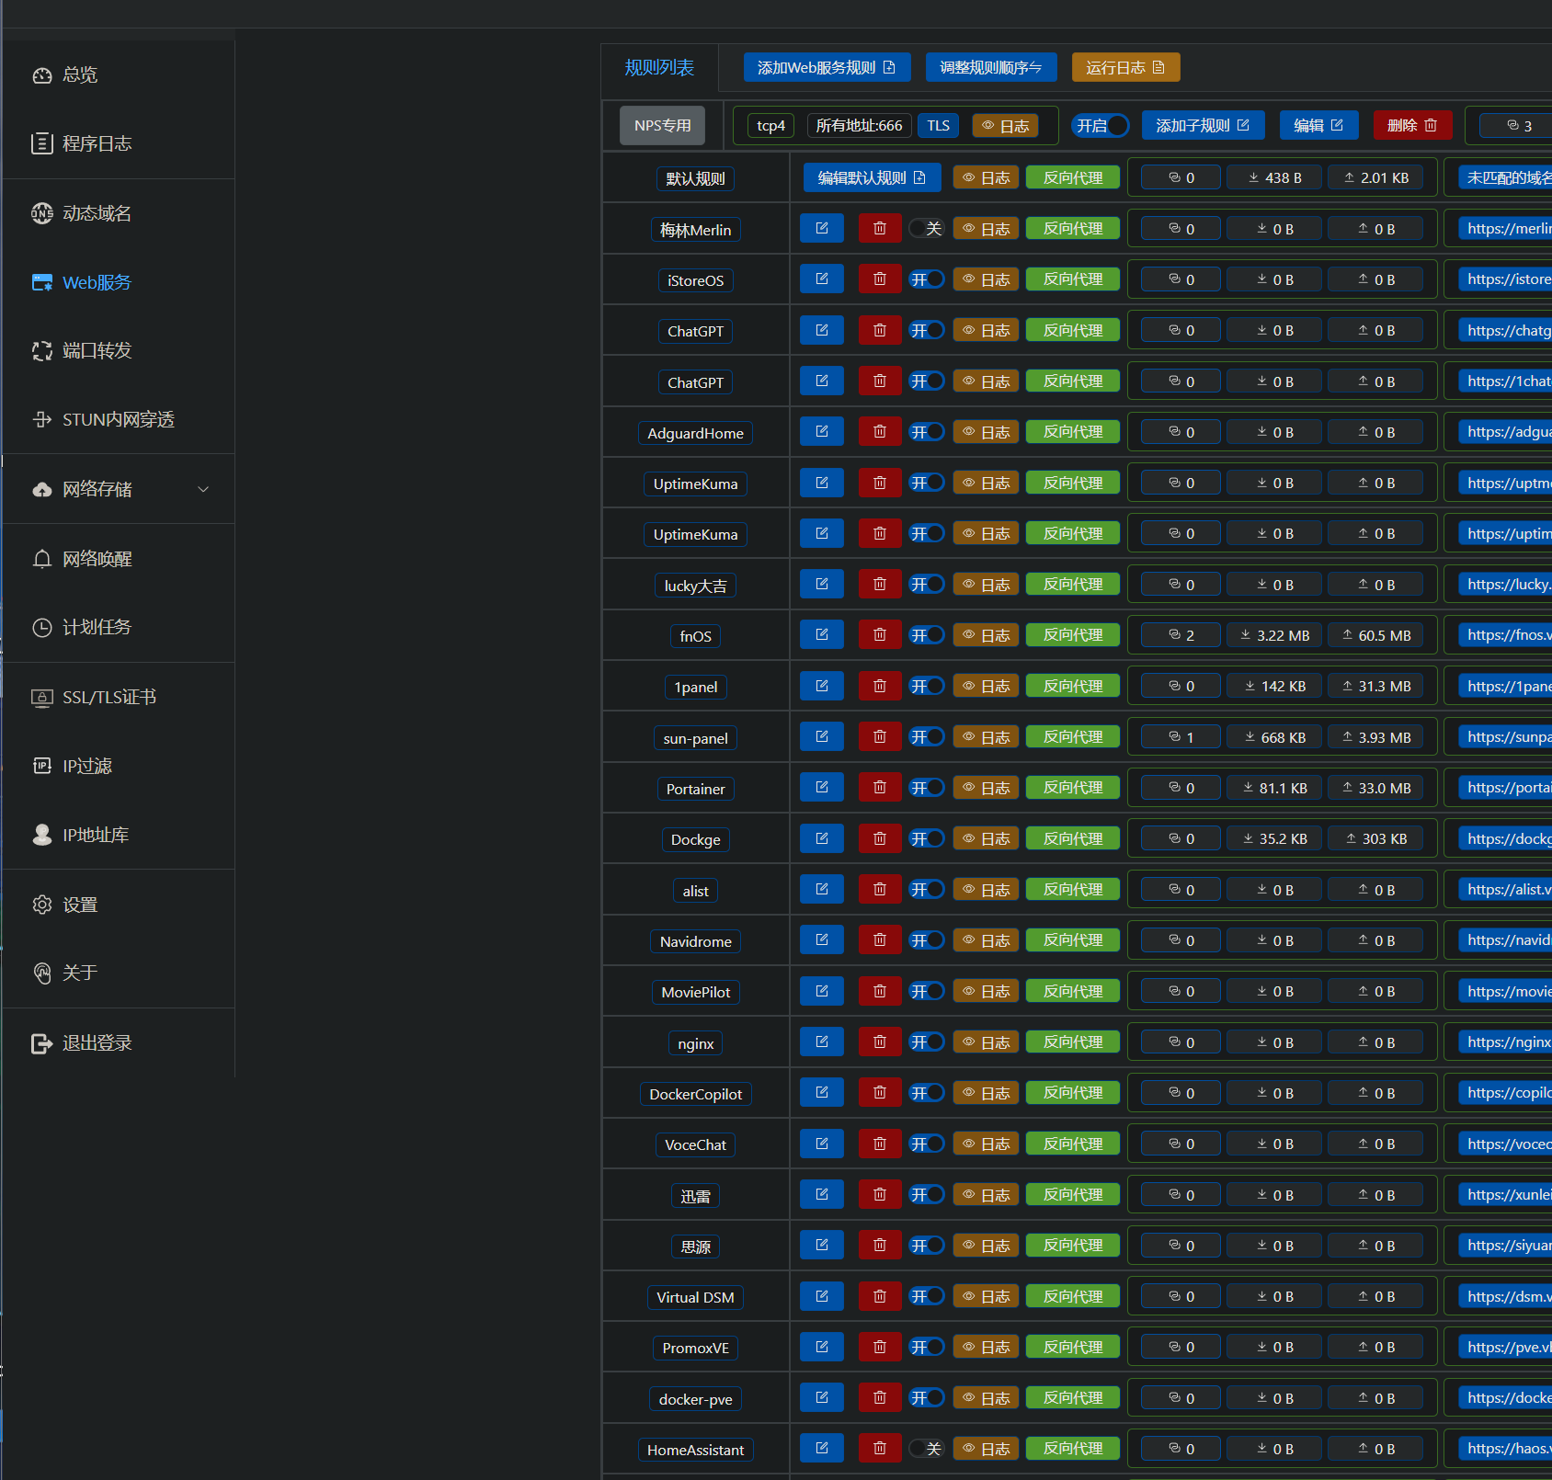This screenshot has width=1552, height=1480.
Task: Open 运行日志 button
Action: click(1125, 67)
